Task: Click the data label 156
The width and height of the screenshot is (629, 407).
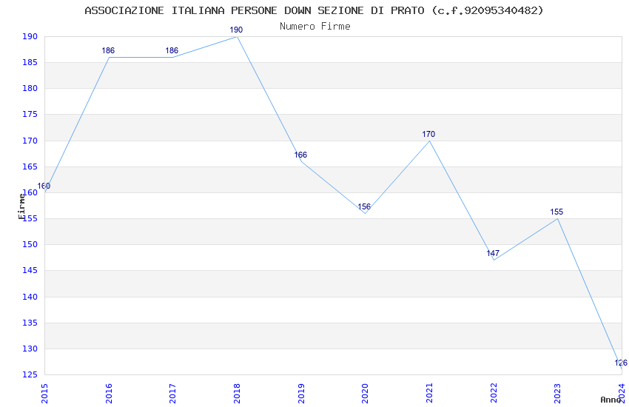Action: point(364,207)
